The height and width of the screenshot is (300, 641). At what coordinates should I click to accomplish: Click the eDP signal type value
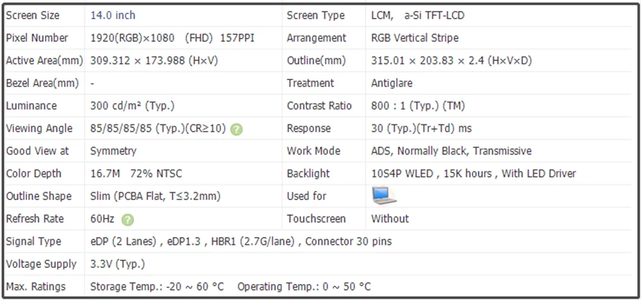point(241,242)
